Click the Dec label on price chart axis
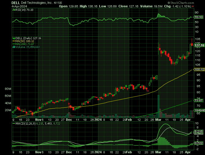Screen dimensions: 205x155 coord(69,120)
